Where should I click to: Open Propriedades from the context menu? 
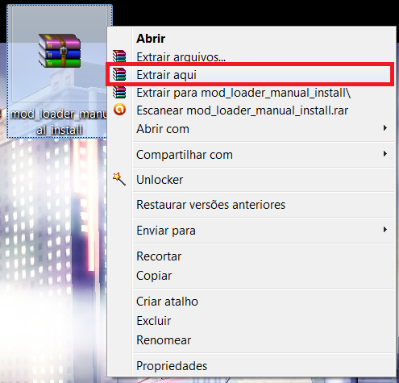[251, 366]
